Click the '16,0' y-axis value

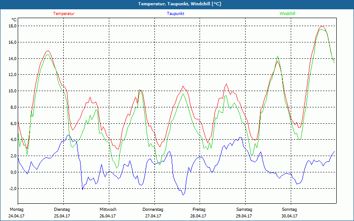13,42
